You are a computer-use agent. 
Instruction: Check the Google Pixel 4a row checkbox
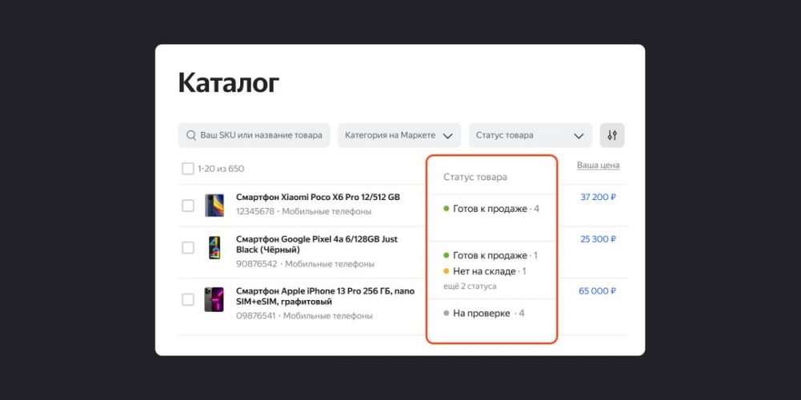(x=187, y=248)
